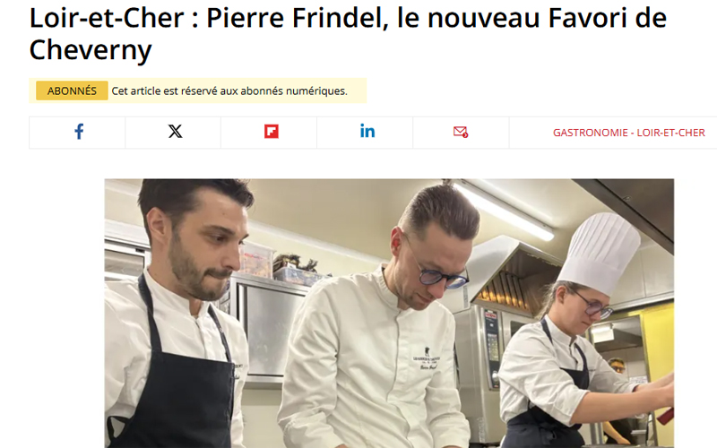Click the round glasses of the center chef
This screenshot has height=448, width=717.
click(441, 277)
